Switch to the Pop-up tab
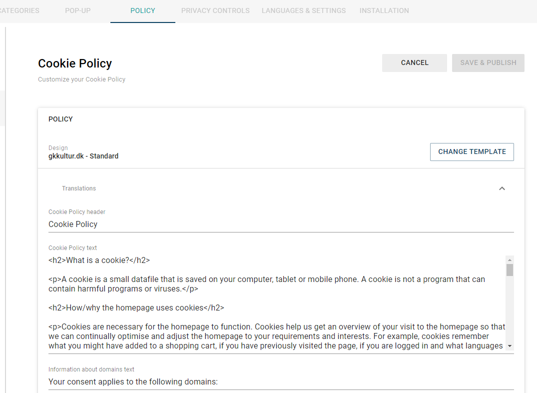The image size is (537, 393). (x=78, y=10)
